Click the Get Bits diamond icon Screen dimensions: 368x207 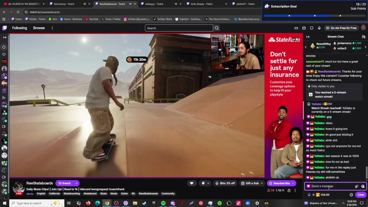click(319, 28)
